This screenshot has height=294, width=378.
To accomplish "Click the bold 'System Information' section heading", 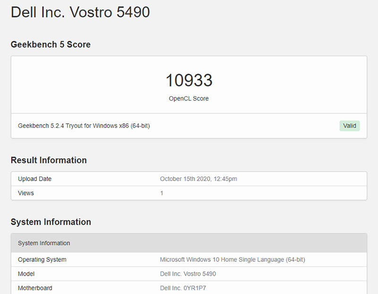I will click(x=51, y=222).
